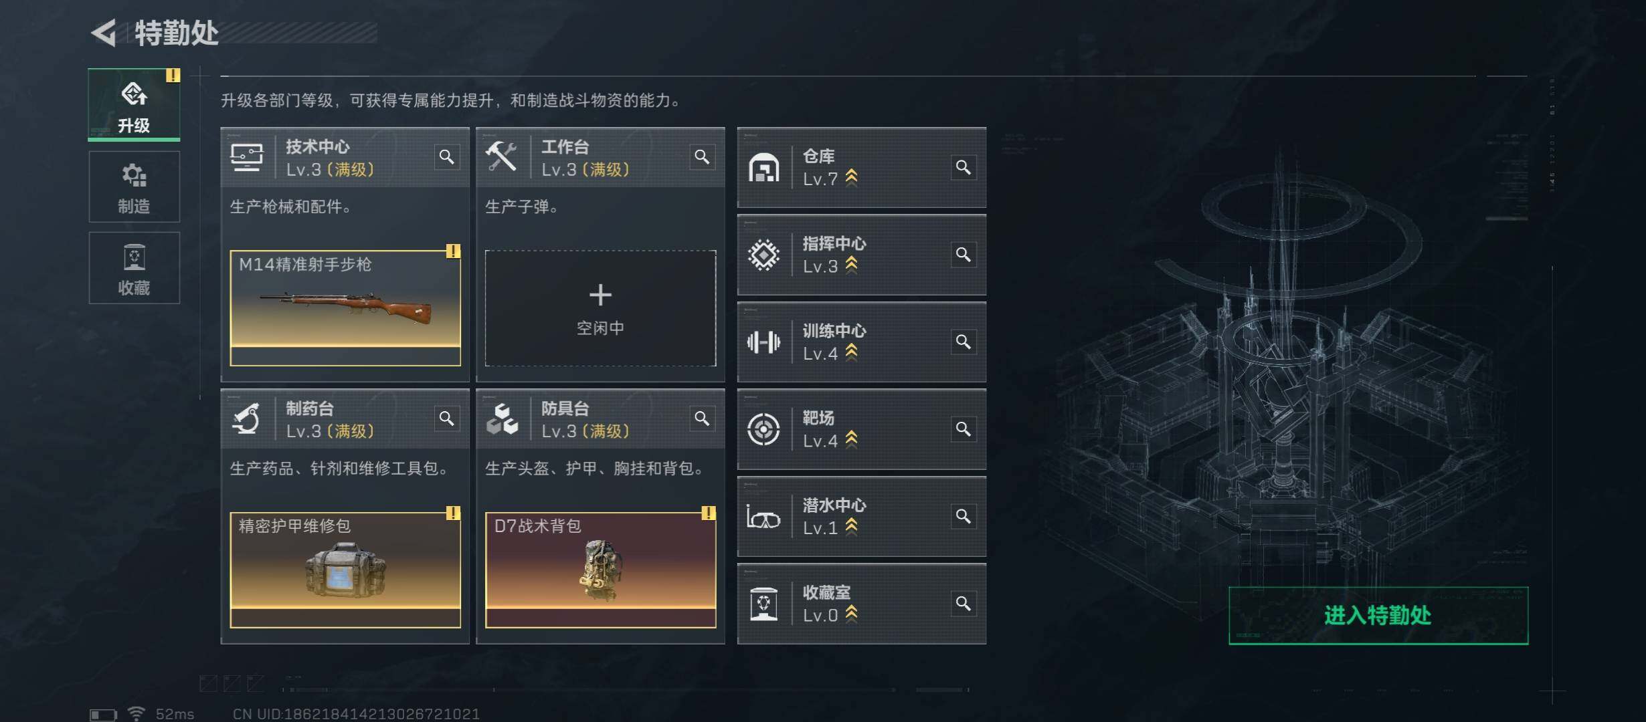Click the 仓库 upgrade chevron arrows
The height and width of the screenshot is (722, 1646).
click(851, 178)
